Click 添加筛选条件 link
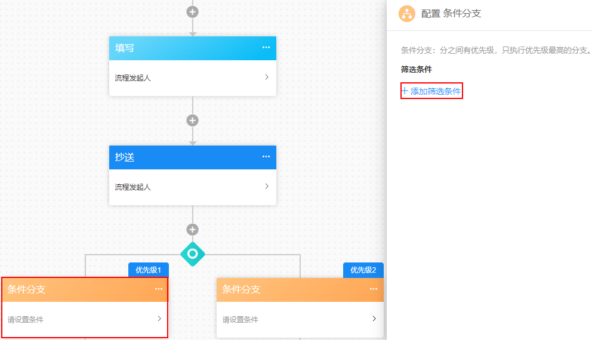Viewport: 592px width, 340px height. 431,91
